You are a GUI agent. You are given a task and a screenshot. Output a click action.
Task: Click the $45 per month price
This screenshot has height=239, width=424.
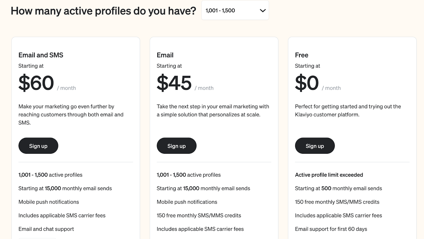(174, 83)
